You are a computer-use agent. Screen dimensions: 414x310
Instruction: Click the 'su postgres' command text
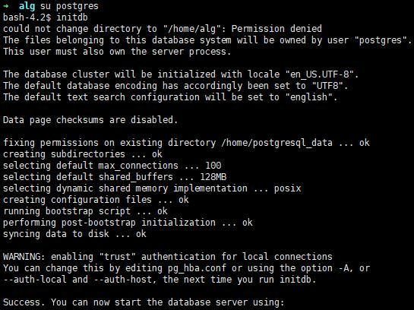(x=69, y=6)
